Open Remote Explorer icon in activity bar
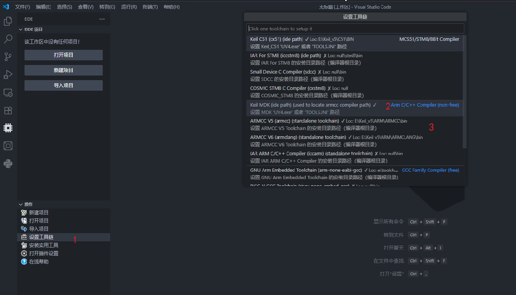 pyautogui.click(x=8, y=93)
